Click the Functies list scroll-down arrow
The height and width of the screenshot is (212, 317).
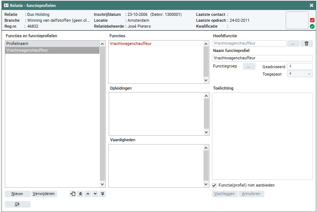206,80
